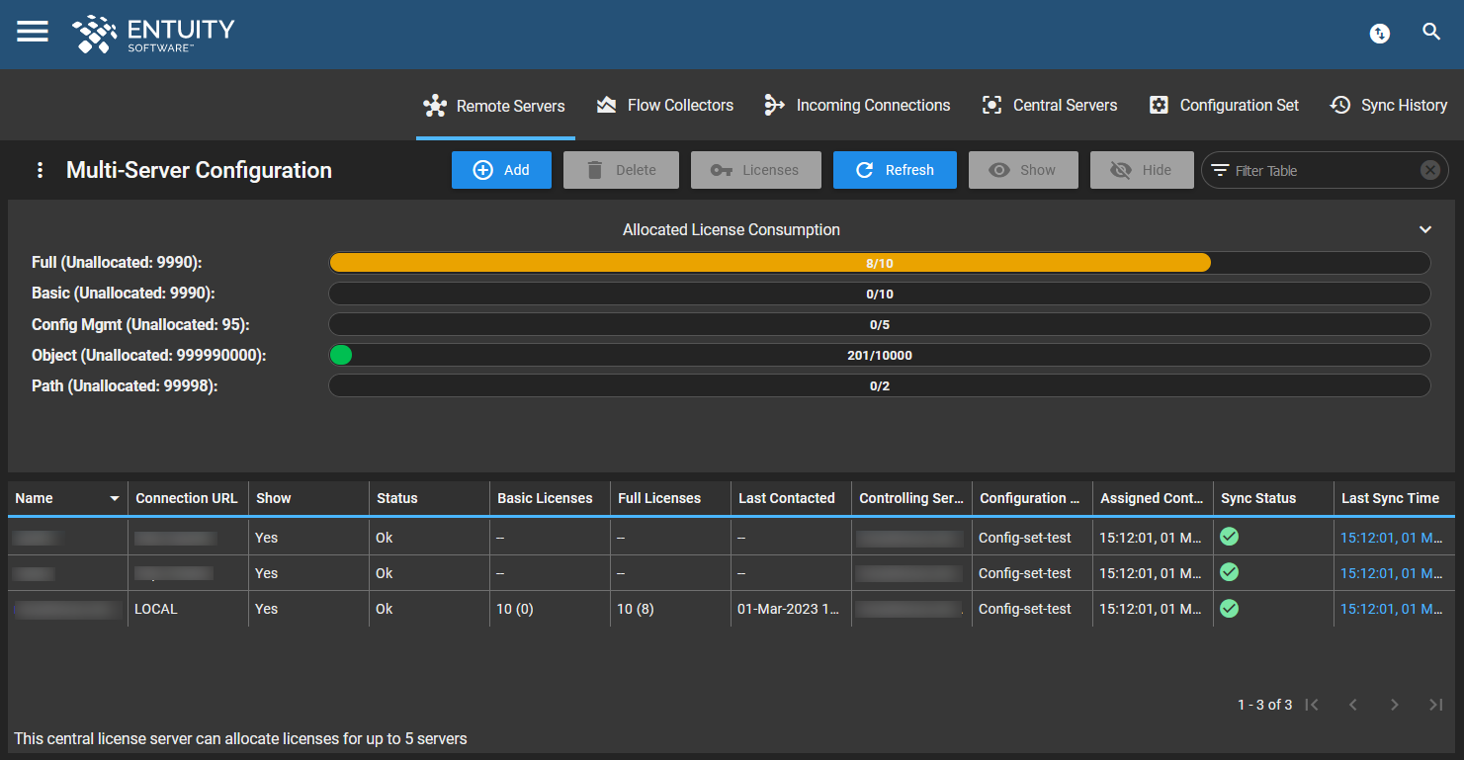Sort by the Sync Status column header
Viewport: 1464px width, 760px height.
click(x=1273, y=498)
